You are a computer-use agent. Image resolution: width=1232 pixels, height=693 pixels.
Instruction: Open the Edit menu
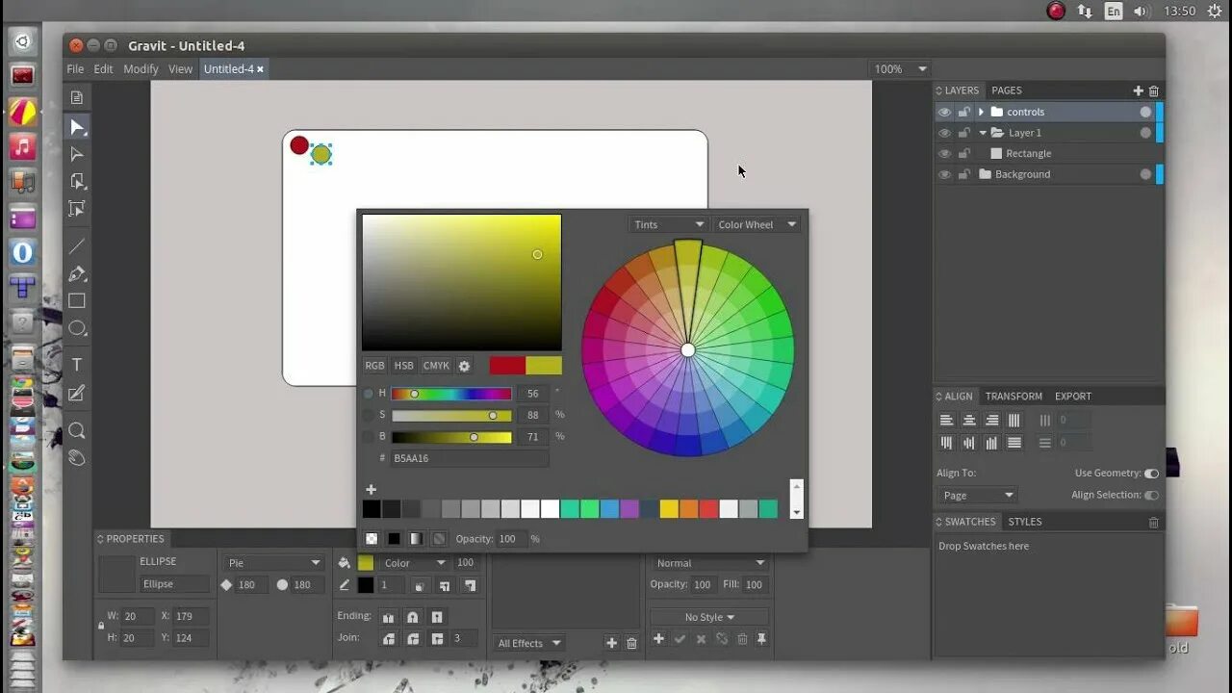click(103, 69)
